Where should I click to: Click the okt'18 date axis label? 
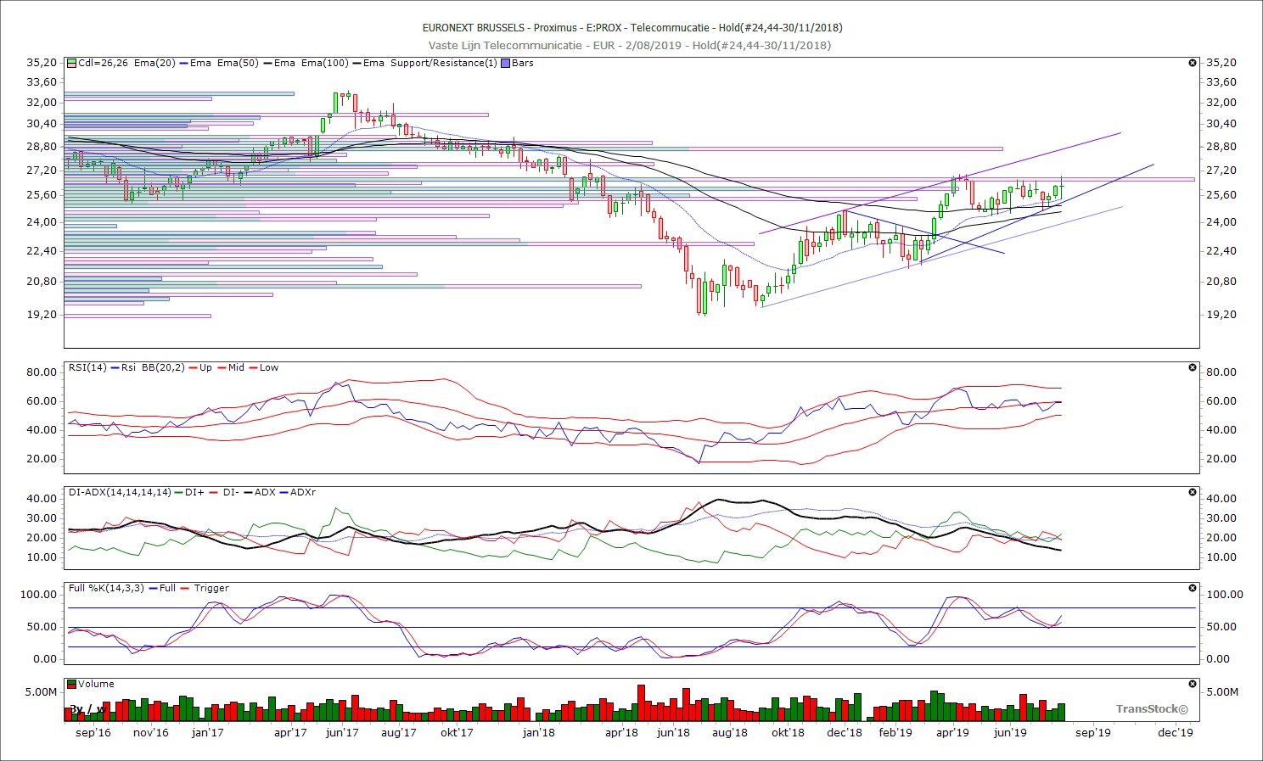788,732
